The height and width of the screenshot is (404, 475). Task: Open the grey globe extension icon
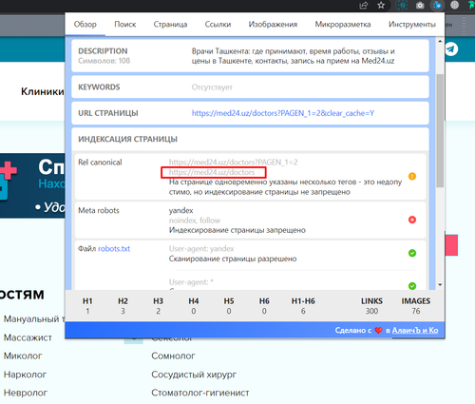click(x=455, y=5)
